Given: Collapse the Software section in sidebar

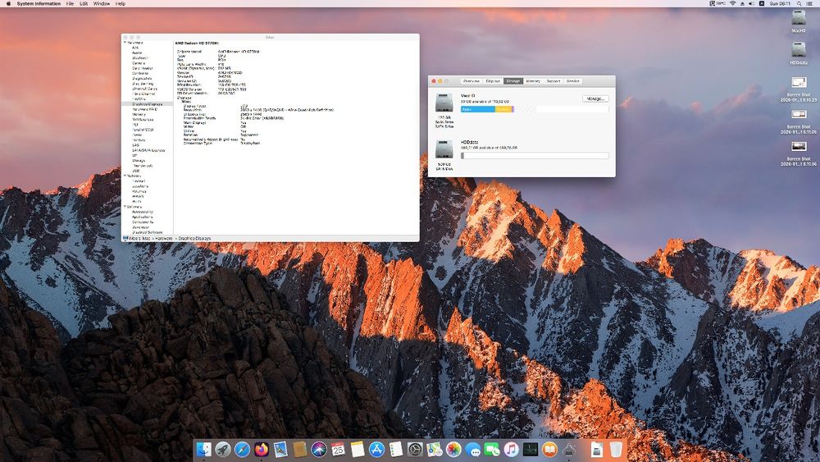Looking at the screenshot, I should (125, 207).
